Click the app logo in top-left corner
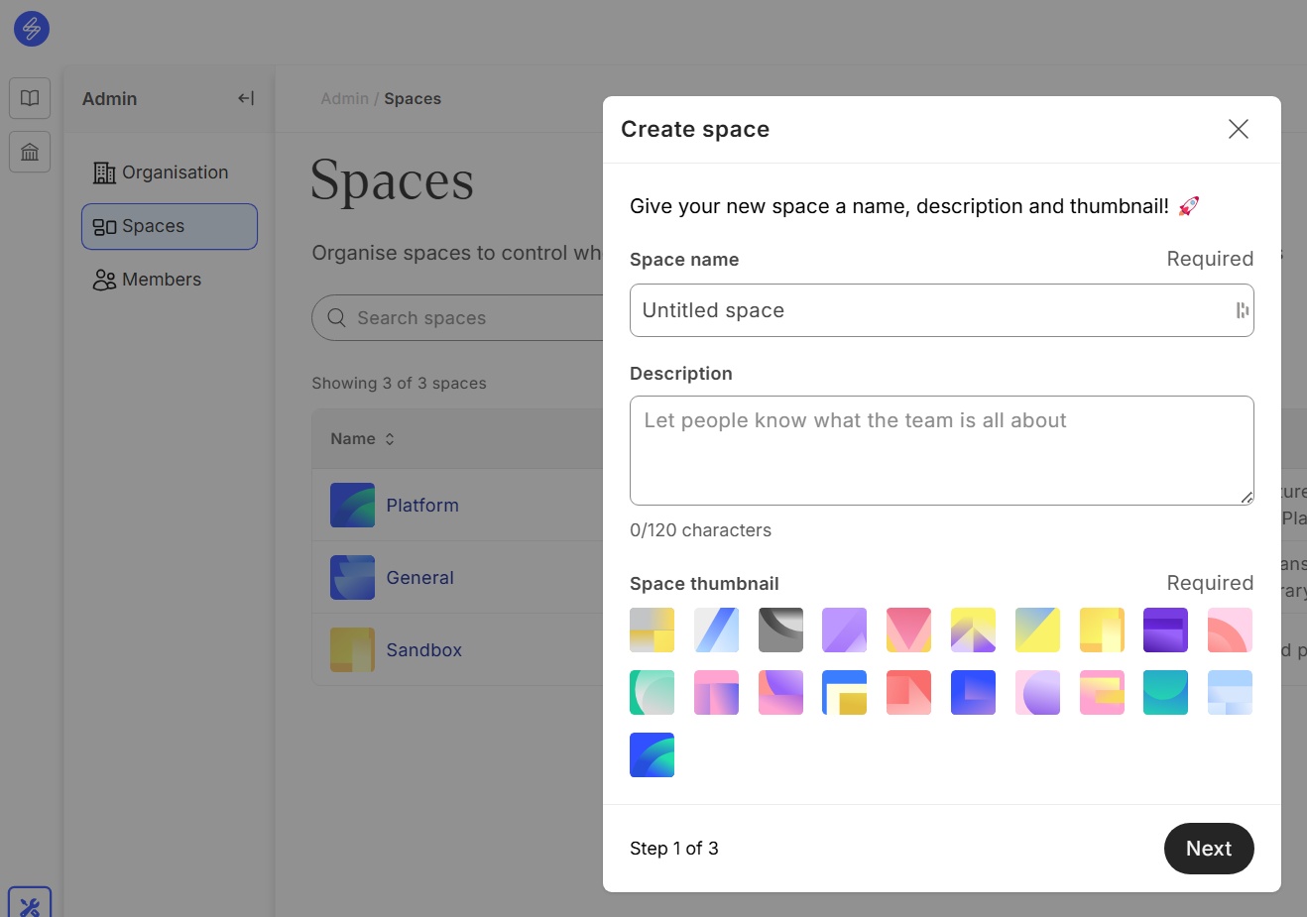 click(32, 29)
